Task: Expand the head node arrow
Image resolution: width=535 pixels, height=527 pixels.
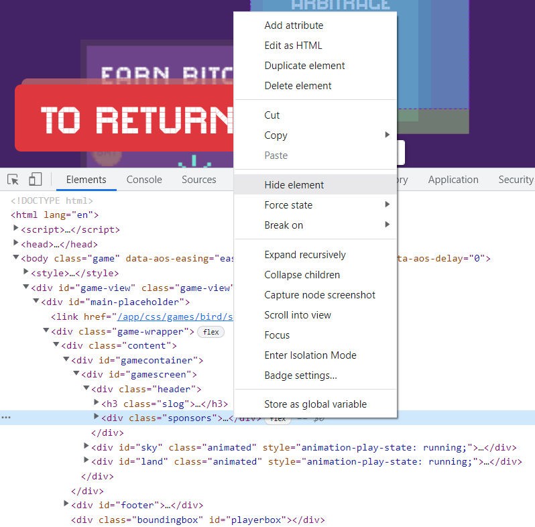Action: (x=15, y=242)
